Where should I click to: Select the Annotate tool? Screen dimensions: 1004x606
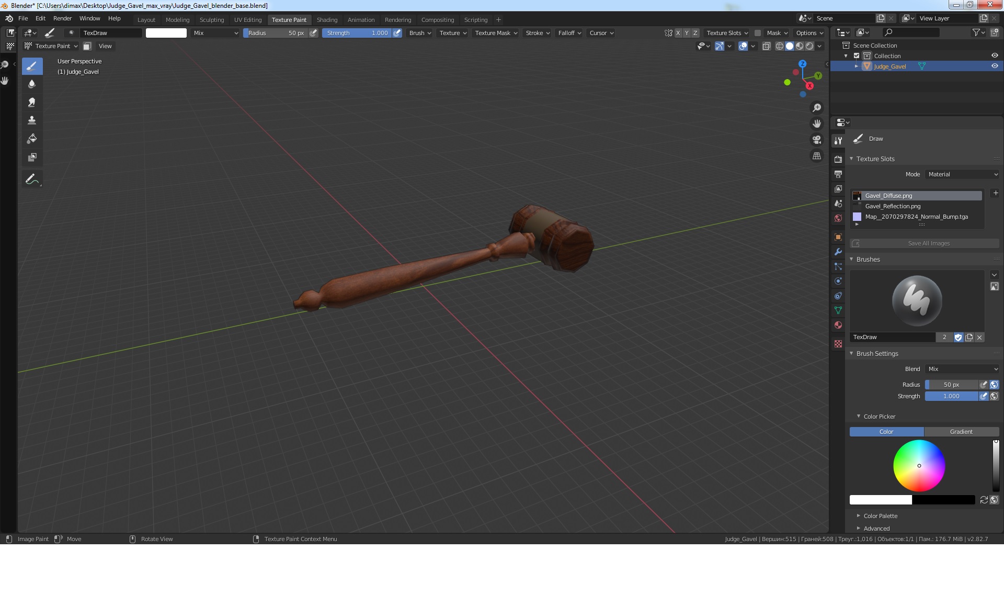[x=32, y=179]
